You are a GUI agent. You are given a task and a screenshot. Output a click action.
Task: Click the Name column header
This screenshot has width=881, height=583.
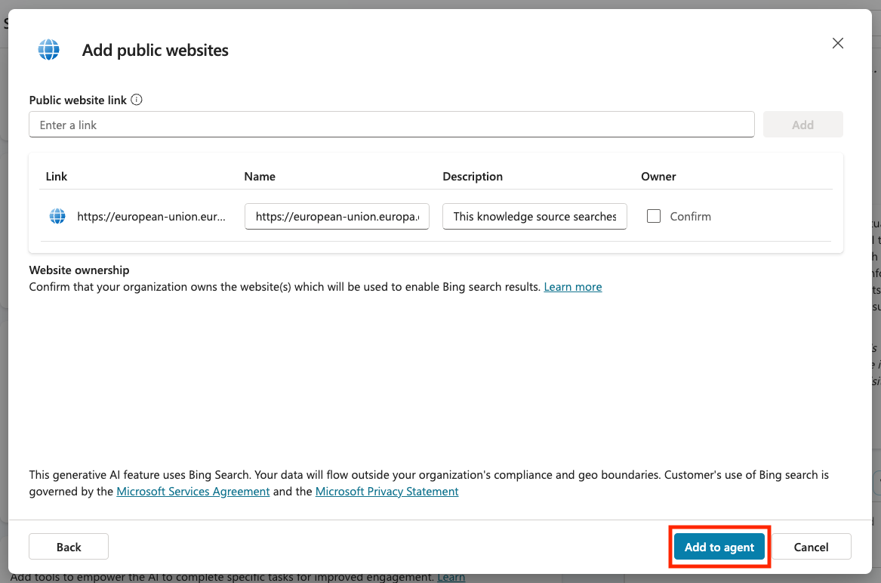[260, 177]
